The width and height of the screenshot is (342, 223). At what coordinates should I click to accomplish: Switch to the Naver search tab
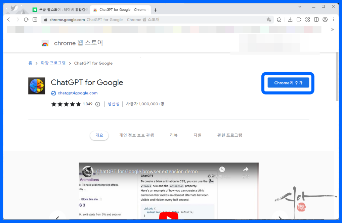[x=60, y=10]
